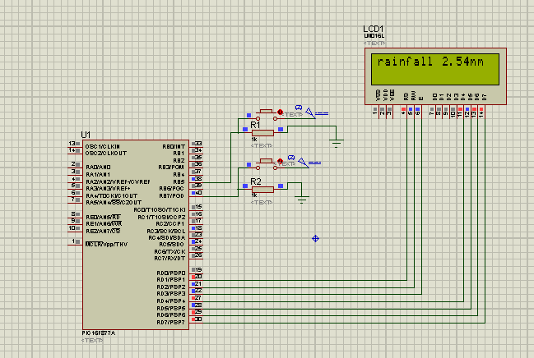This screenshot has height=358, width=534.
Task: Click the RD4/PSP4 pin label
Action: [x=171, y=301]
